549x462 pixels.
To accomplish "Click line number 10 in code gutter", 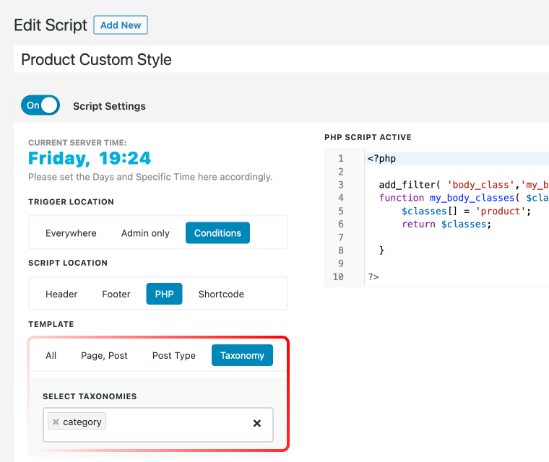I will [338, 277].
